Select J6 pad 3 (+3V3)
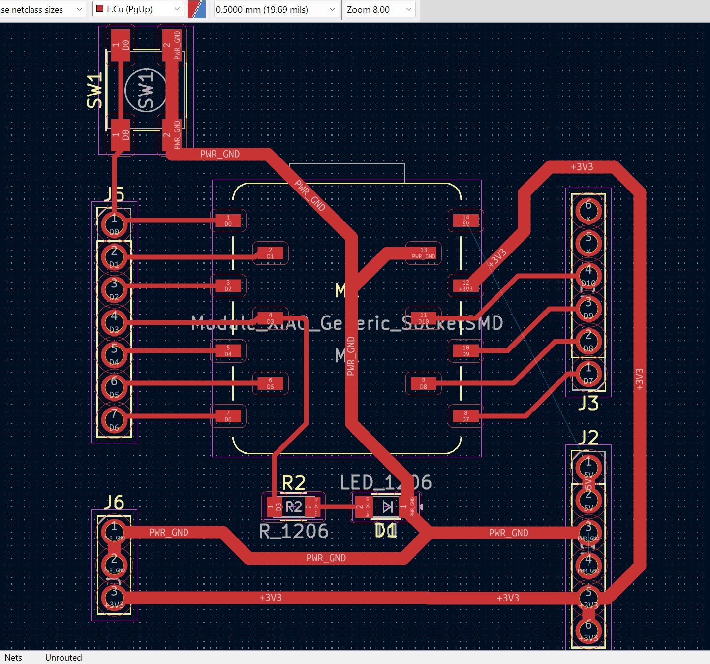The height and width of the screenshot is (664, 710). [114, 597]
